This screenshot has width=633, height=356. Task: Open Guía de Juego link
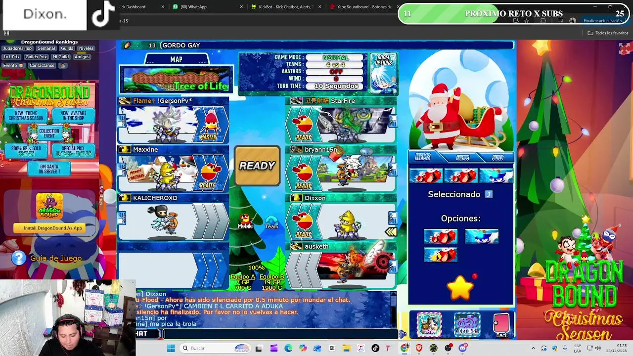coord(56,258)
